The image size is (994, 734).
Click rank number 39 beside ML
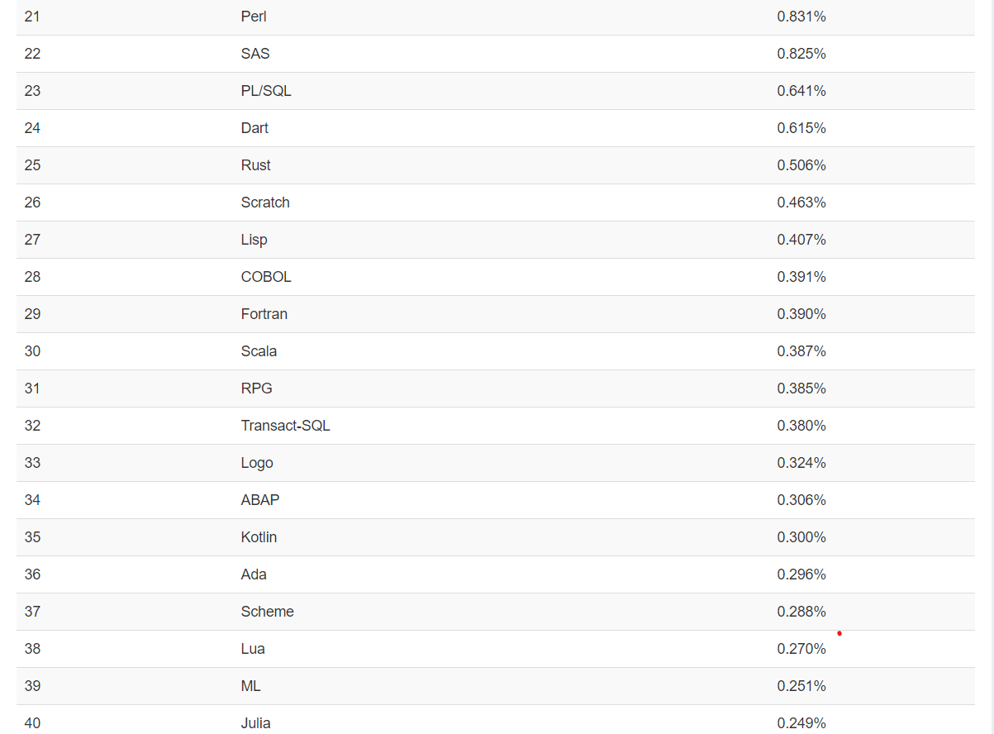(x=32, y=686)
